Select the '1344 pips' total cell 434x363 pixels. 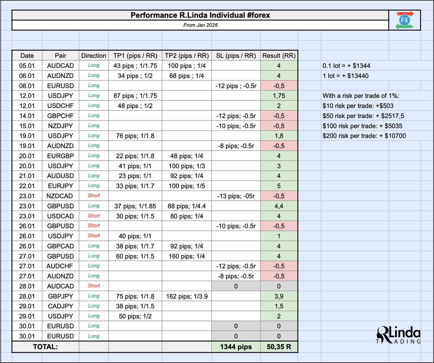coord(236,347)
